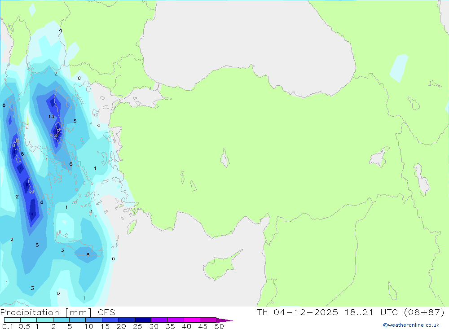Select the 2–5 mm legend swatch

pos(61,320)
